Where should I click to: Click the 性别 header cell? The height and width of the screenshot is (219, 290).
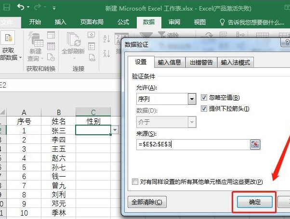click(x=93, y=121)
